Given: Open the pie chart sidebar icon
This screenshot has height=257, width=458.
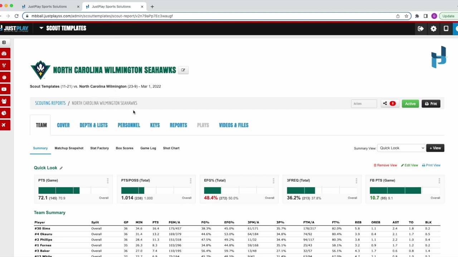Looking at the screenshot, I should 4,113.
